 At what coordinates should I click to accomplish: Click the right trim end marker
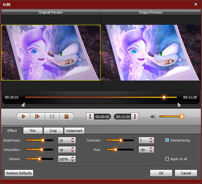[179, 105]
